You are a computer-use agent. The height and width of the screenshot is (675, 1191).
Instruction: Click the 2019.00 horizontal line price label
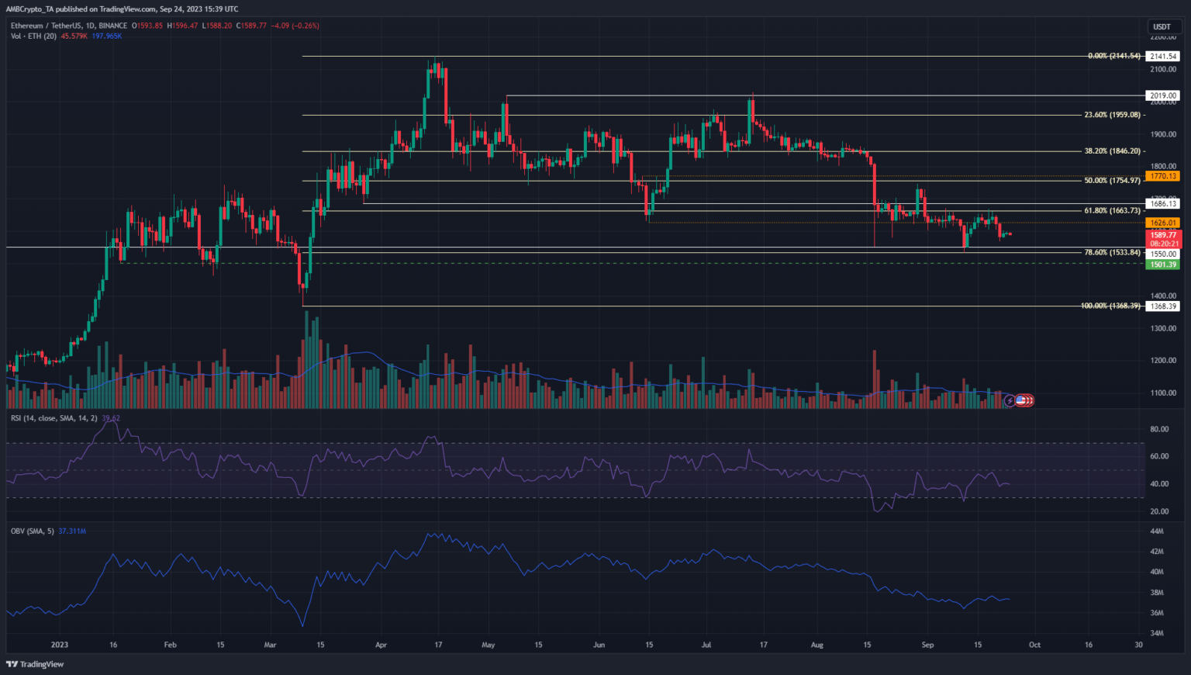[1162, 95]
